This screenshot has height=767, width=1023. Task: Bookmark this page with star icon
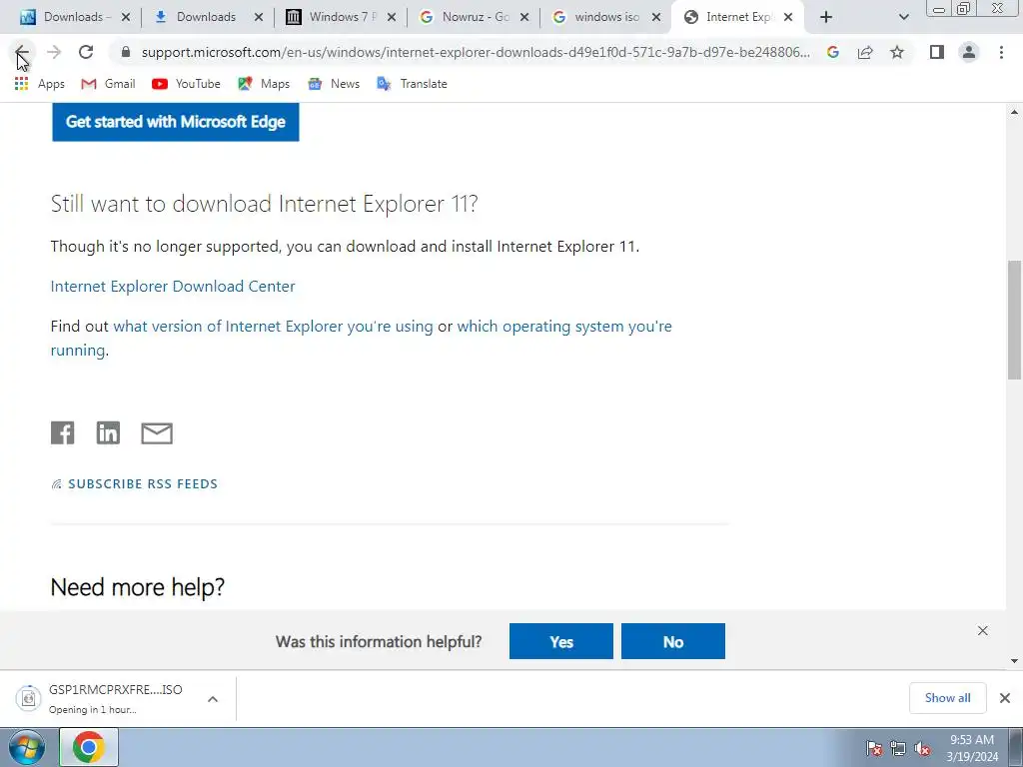pos(897,52)
